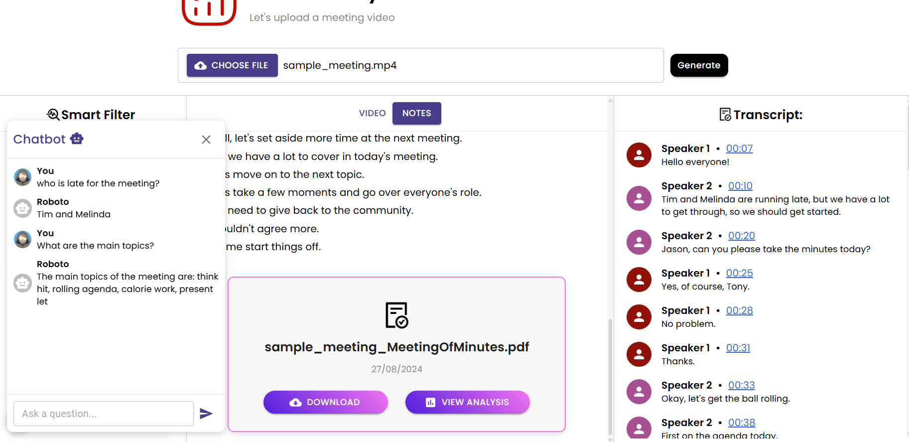Click the Smart Filter search icon

pyautogui.click(x=53, y=115)
